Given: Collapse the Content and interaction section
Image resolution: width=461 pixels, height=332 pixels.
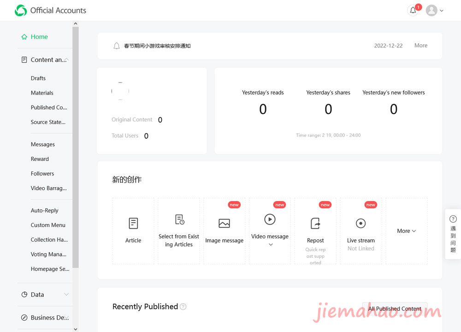Looking at the screenshot, I should pyautogui.click(x=45, y=59).
